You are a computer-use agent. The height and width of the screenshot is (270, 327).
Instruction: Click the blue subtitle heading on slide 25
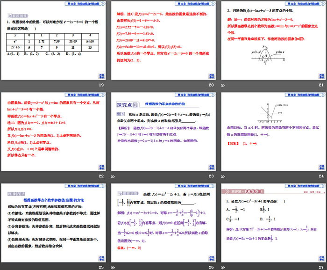[x=54, y=200]
